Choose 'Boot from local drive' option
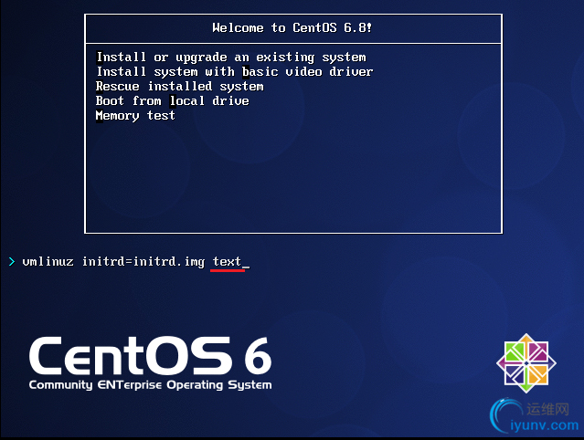The image size is (584, 440). pos(172,100)
